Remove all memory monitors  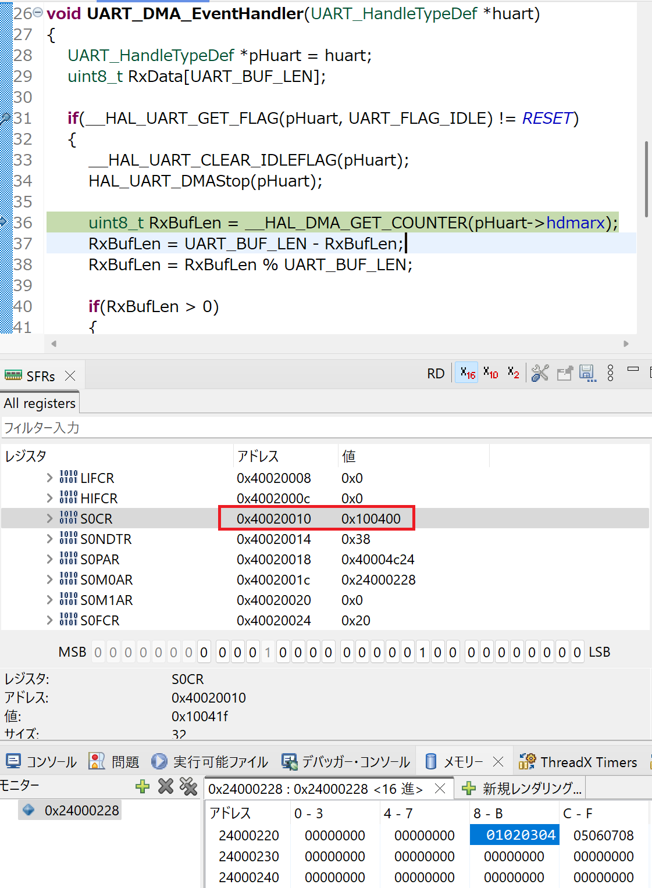[187, 786]
